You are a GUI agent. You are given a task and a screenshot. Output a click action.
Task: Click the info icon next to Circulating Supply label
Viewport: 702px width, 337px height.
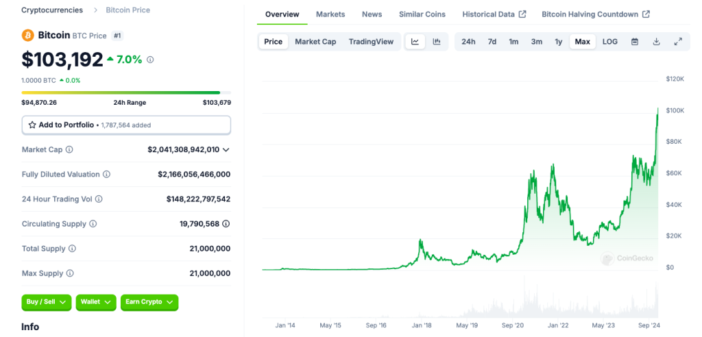pyautogui.click(x=93, y=224)
